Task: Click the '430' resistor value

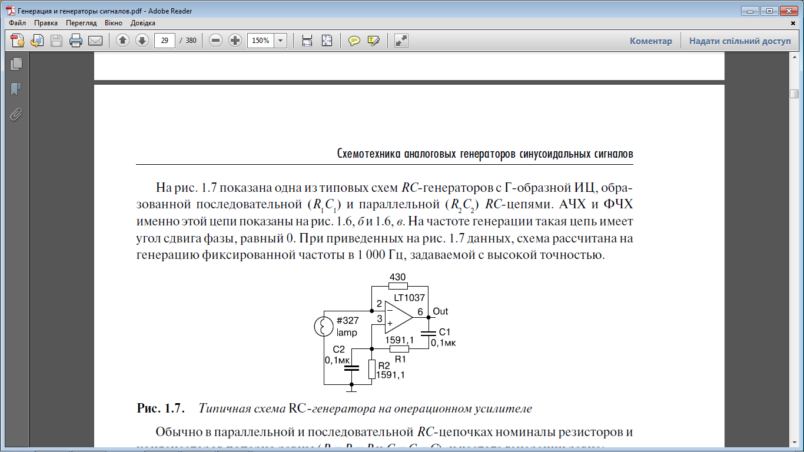Action: tap(397, 277)
